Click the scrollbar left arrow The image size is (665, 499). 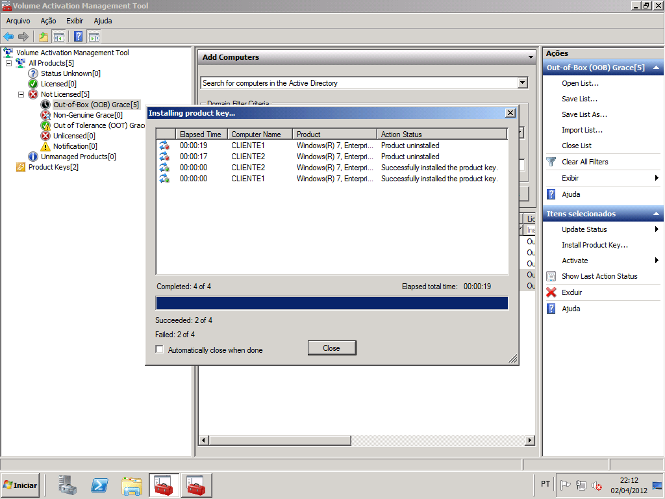[x=203, y=440]
